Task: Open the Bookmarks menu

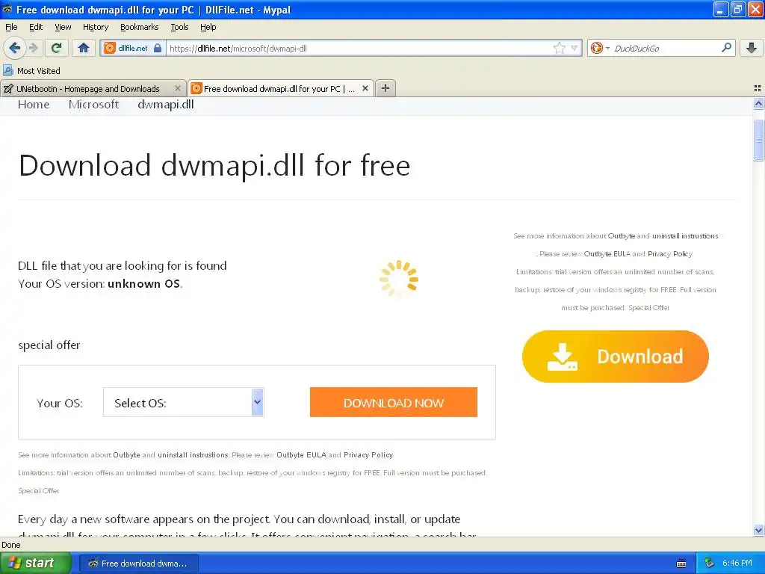Action: pos(139,27)
